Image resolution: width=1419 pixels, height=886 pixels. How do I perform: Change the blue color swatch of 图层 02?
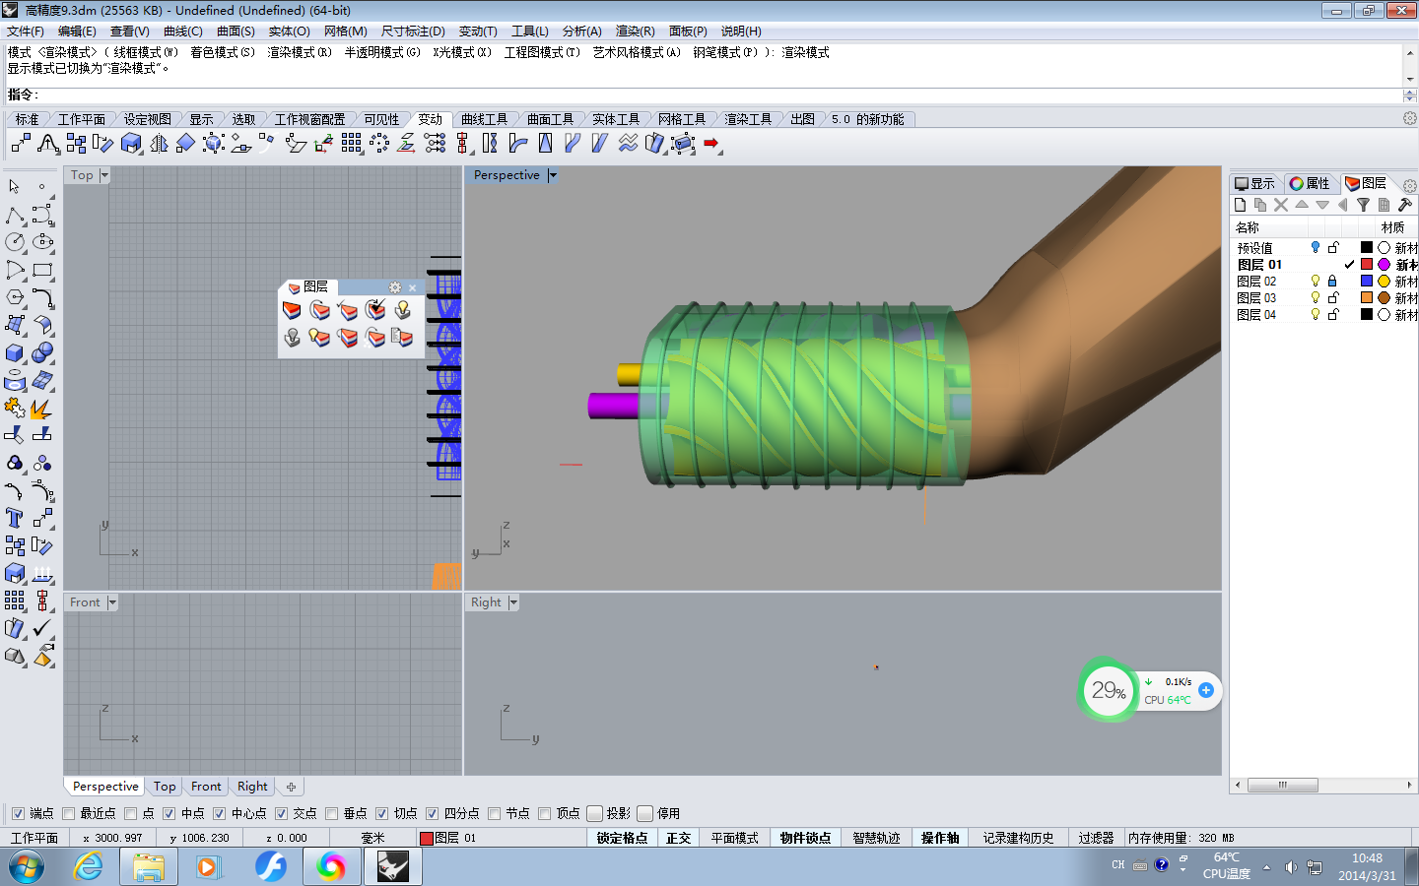click(1367, 282)
